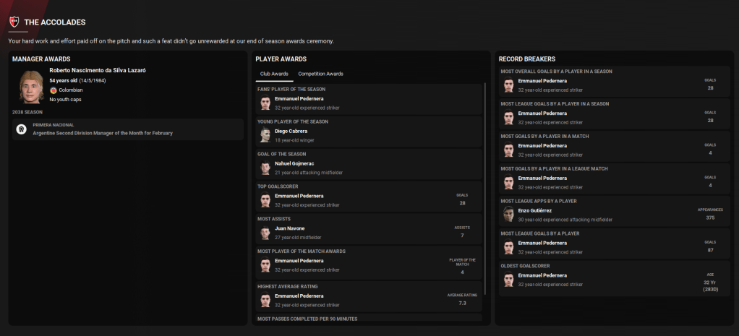Click Enzo Gutiérrez's player portrait
The height and width of the screenshot is (336, 739).
click(509, 214)
